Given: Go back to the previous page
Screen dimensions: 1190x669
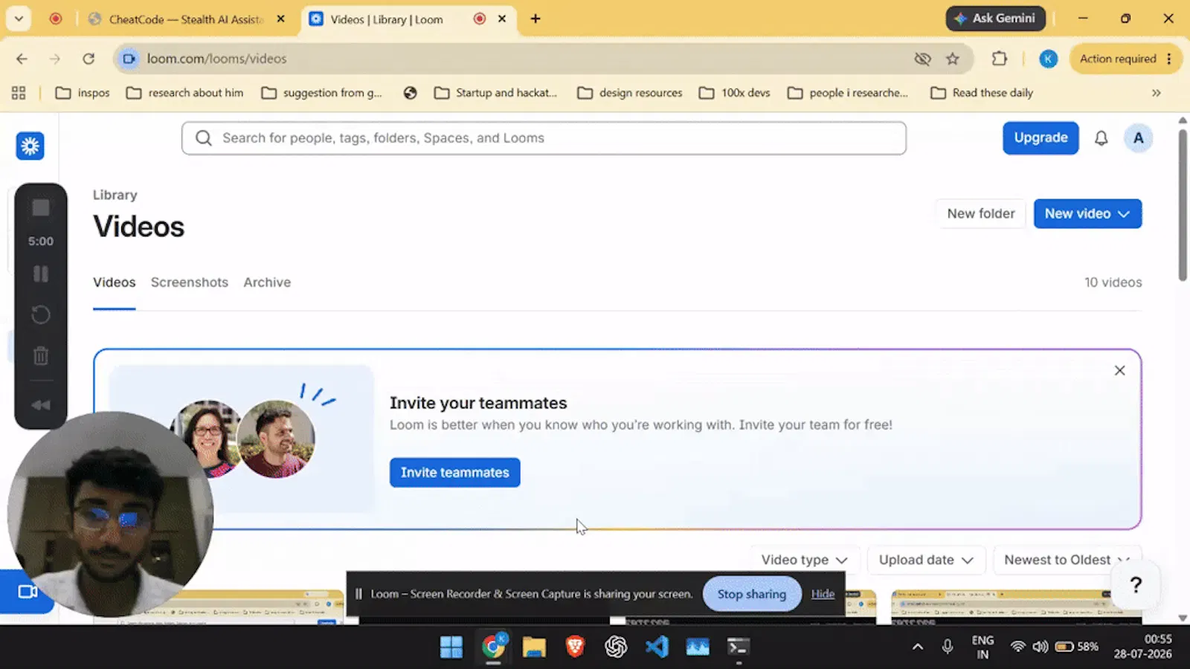Looking at the screenshot, I should pyautogui.click(x=22, y=59).
